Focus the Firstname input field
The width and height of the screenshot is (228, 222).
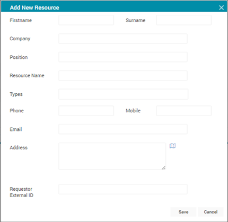click(86, 20)
